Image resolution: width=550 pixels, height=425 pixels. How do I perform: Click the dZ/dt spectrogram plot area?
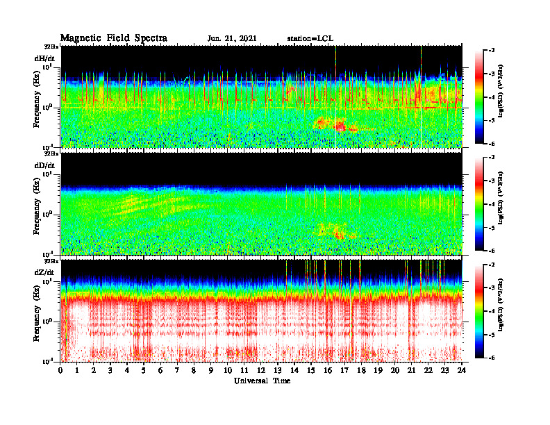[262, 310]
